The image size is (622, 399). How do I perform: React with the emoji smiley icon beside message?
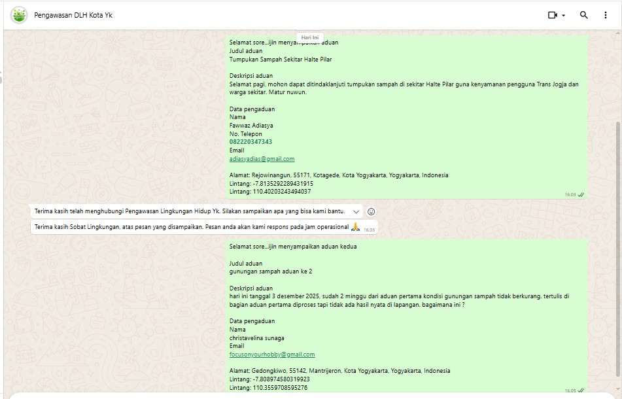371,212
